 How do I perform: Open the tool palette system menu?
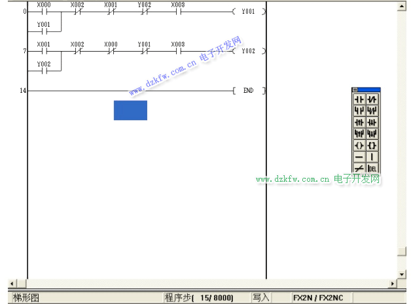[x=355, y=90]
